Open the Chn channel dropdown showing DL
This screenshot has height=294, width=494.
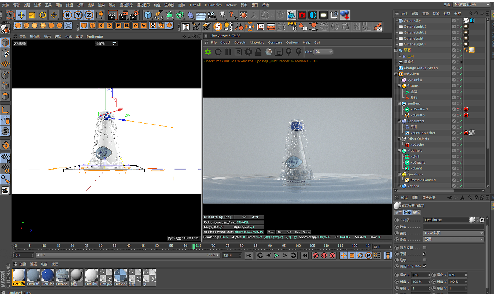pos(323,52)
